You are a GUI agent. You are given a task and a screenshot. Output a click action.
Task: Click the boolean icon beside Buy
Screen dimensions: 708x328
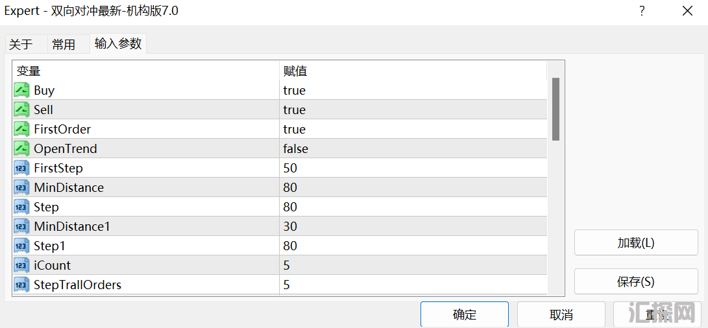[21, 90]
